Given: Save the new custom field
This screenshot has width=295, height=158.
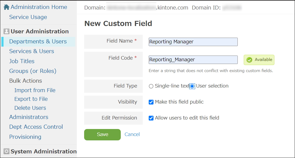Looking at the screenshot, I should pos(102,134).
